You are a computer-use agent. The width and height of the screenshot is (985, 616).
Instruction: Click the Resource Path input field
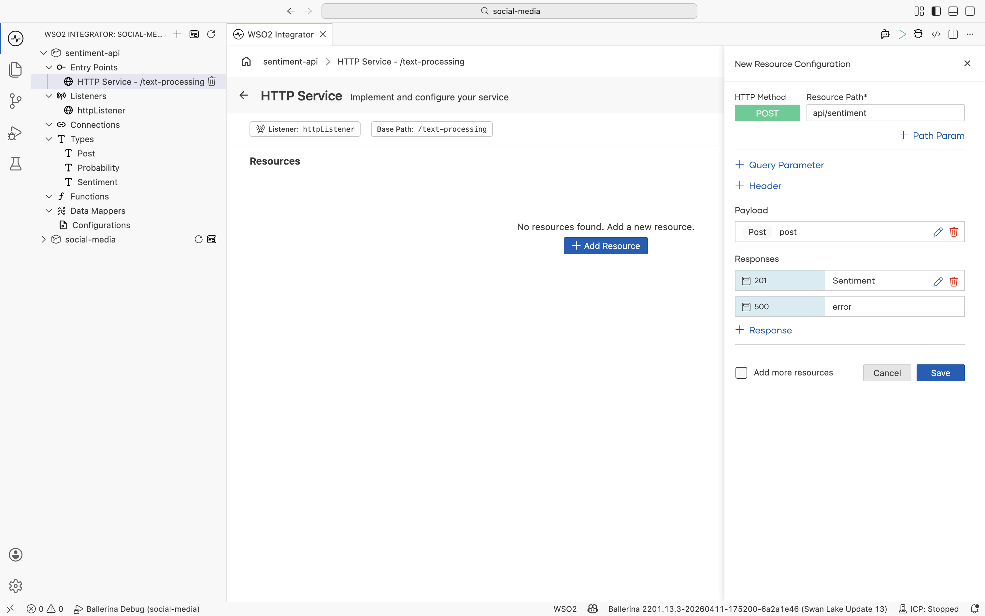click(885, 113)
